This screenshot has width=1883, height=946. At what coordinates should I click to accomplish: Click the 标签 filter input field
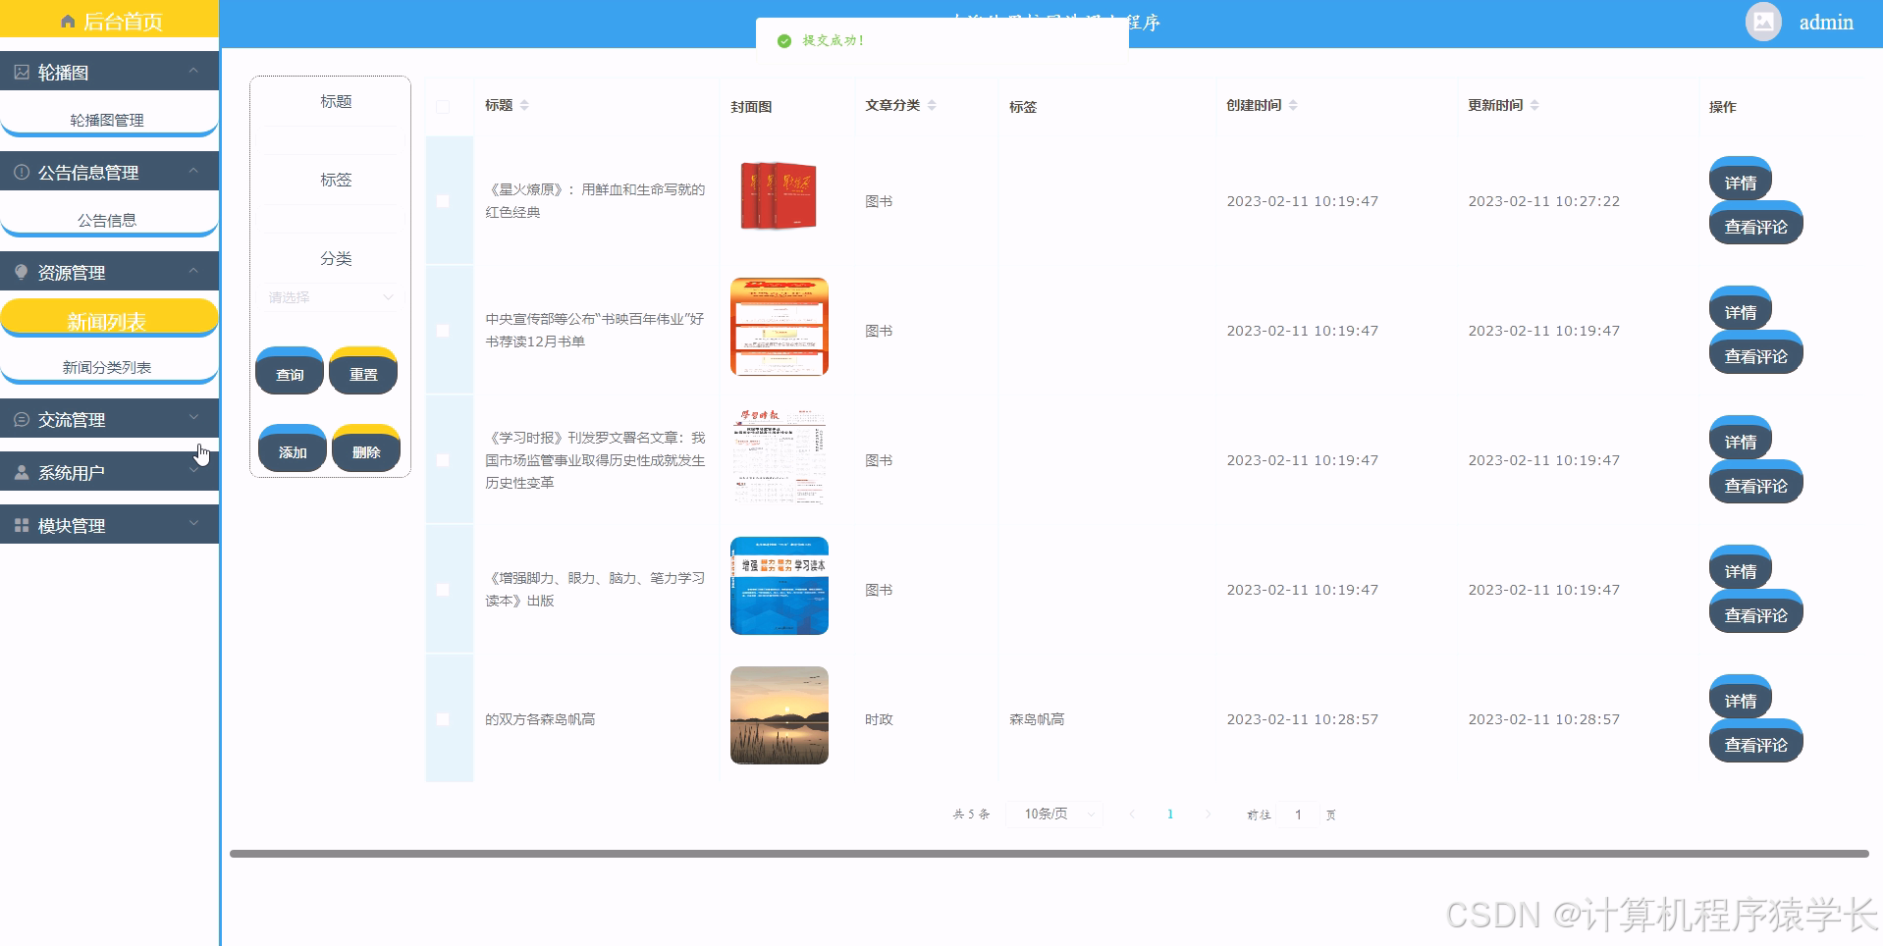point(331,219)
